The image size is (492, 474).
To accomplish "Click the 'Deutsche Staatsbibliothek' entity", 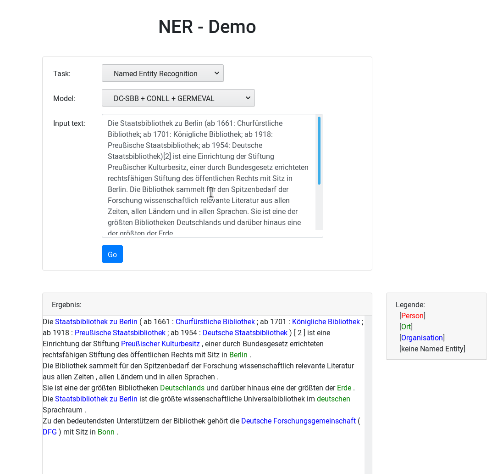I will click(245, 333).
